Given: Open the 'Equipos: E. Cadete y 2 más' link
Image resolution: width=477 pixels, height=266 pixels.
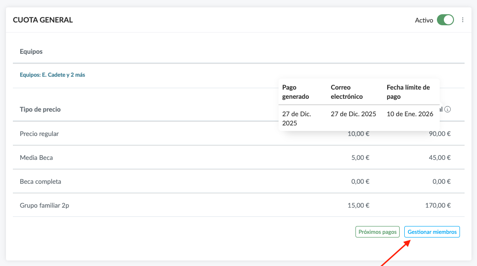Looking at the screenshot, I should (x=52, y=75).
